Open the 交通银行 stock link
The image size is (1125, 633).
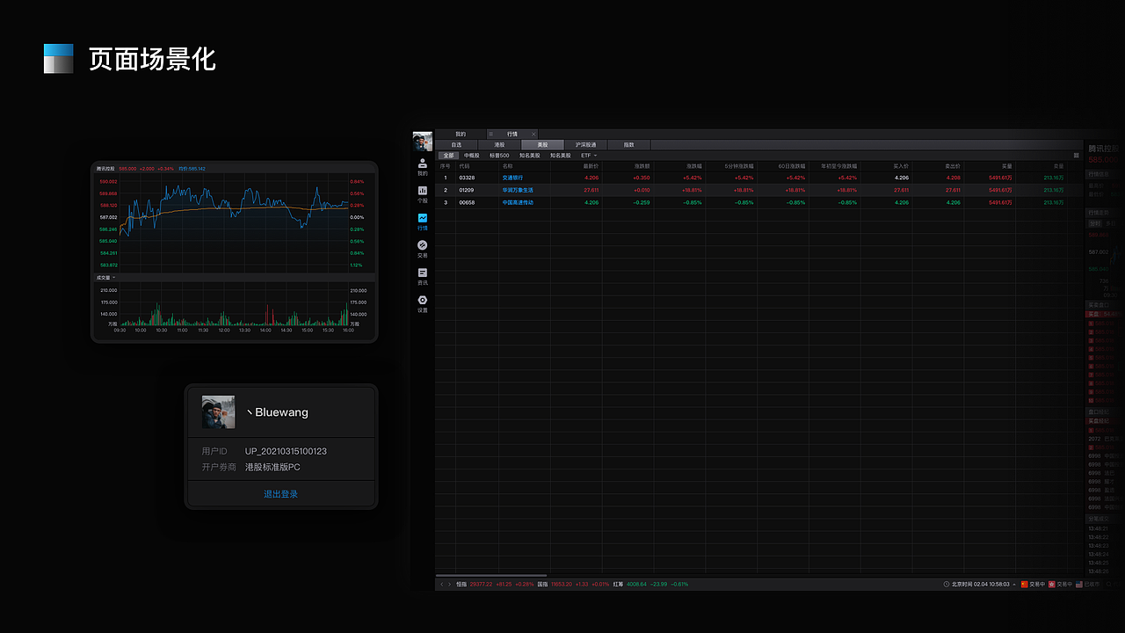point(512,178)
